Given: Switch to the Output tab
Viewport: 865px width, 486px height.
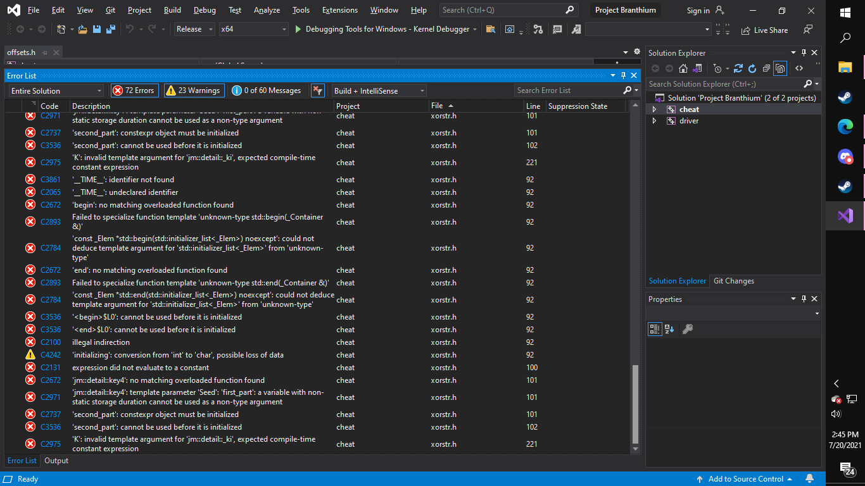Looking at the screenshot, I should [x=56, y=461].
